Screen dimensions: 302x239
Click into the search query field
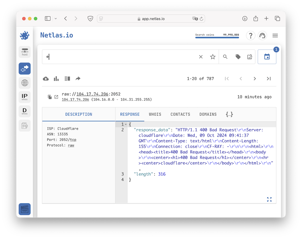(120, 57)
